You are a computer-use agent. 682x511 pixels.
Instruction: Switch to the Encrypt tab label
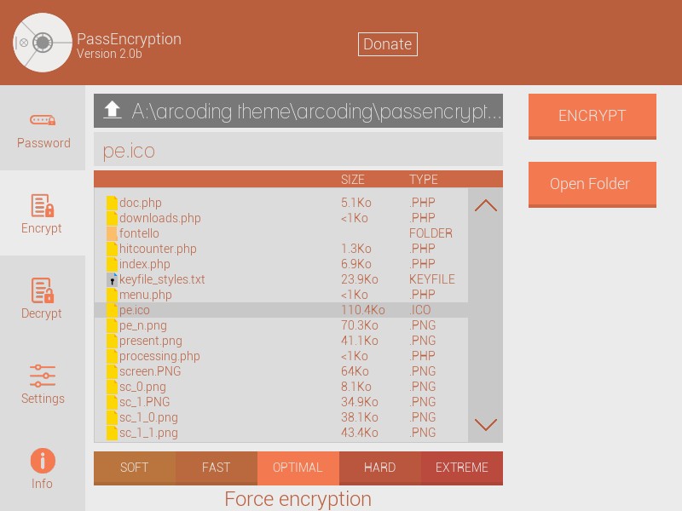click(x=41, y=228)
